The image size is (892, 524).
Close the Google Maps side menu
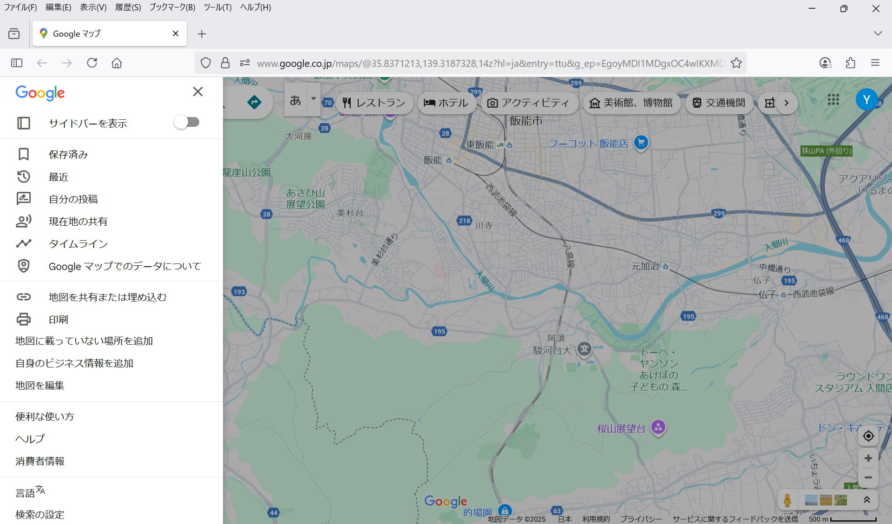pos(198,92)
